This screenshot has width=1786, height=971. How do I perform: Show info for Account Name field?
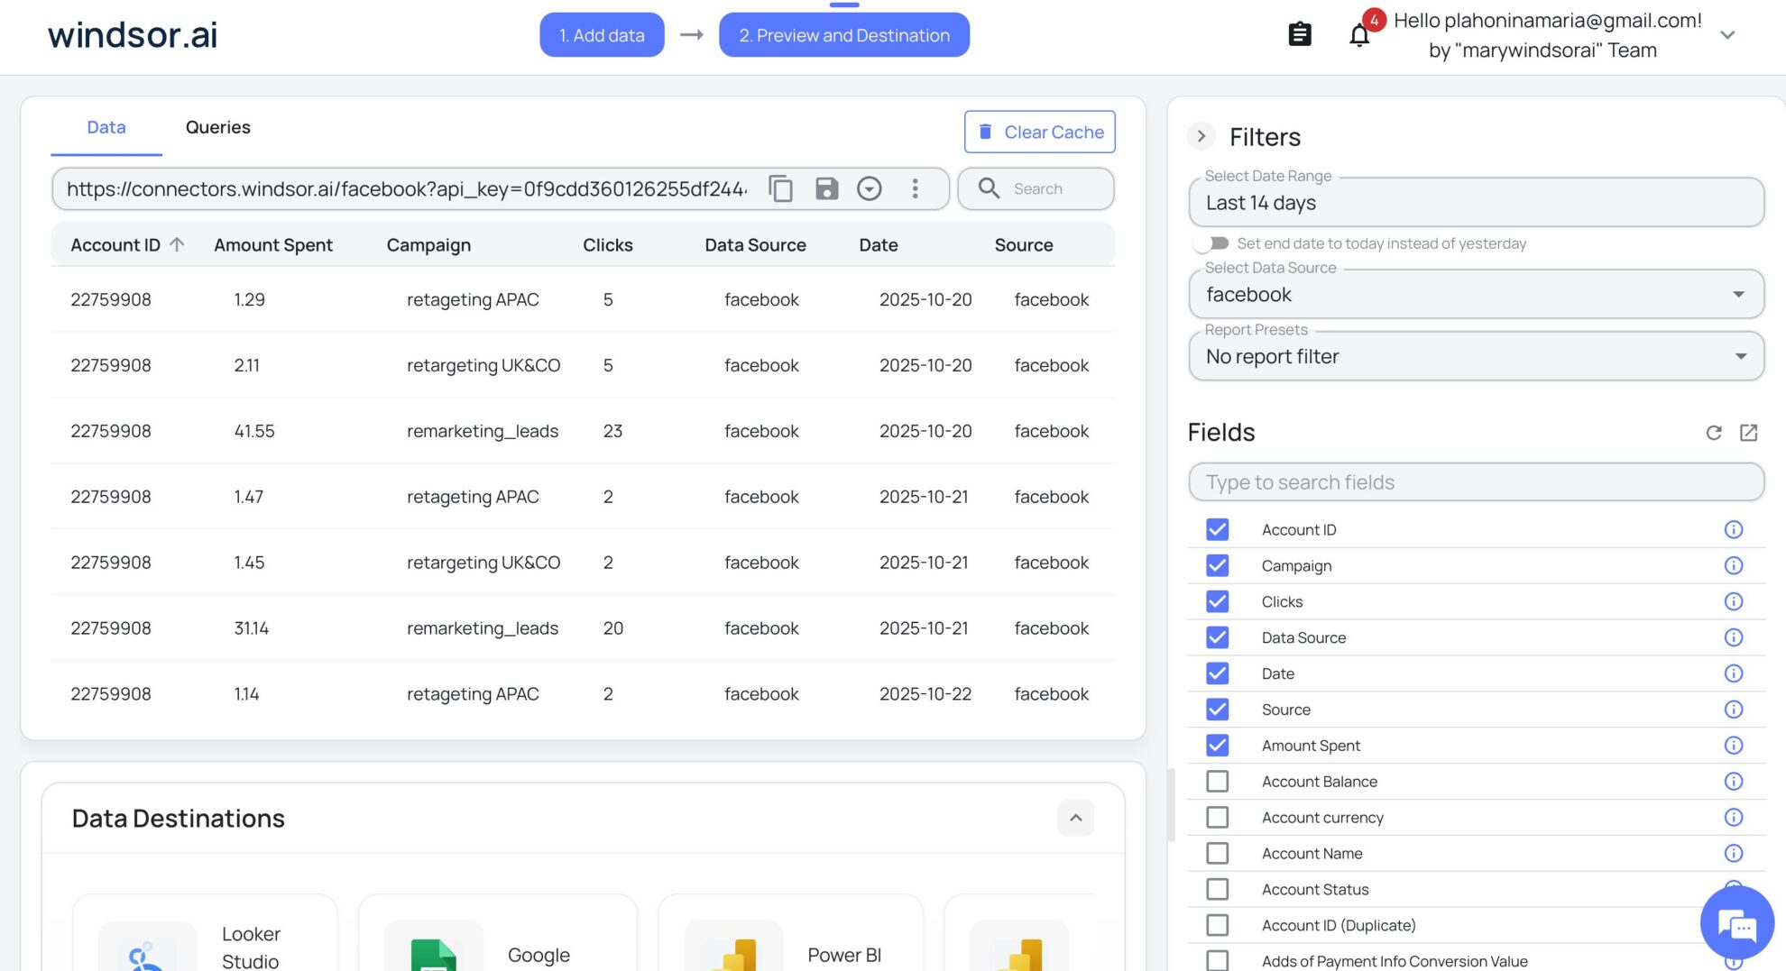tap(1733, 853)
